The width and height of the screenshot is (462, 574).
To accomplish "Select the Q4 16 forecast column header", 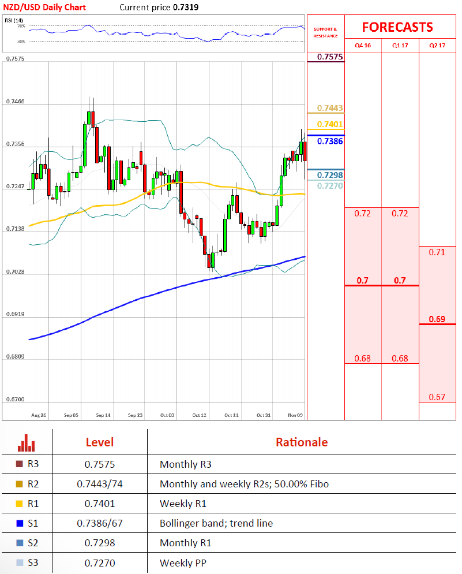I will tap(363, 46).
